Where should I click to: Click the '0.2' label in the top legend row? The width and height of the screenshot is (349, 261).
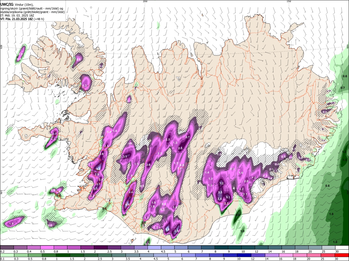click(2, 251)
